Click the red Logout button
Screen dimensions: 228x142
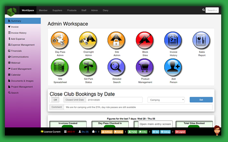tap(180, 132)
